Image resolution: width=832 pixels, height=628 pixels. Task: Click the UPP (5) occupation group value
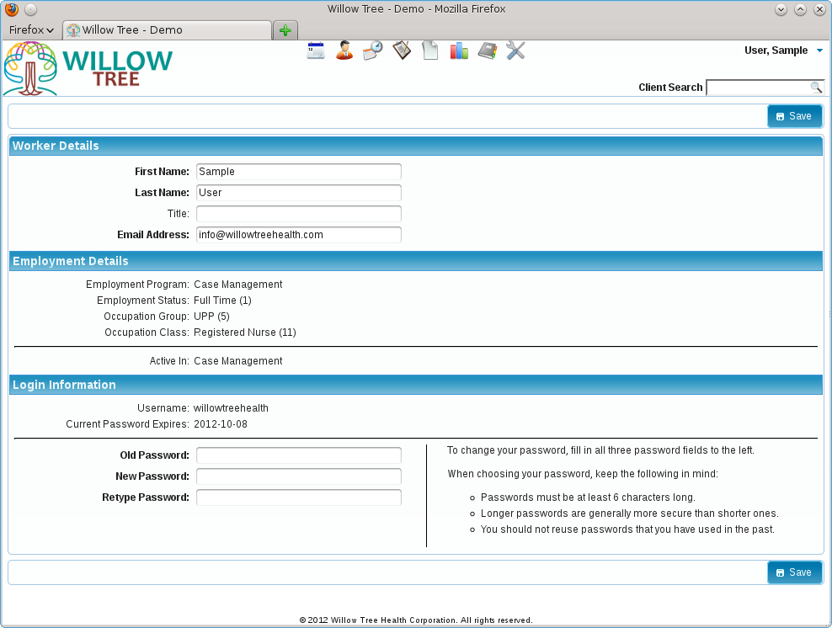[211, 317]
